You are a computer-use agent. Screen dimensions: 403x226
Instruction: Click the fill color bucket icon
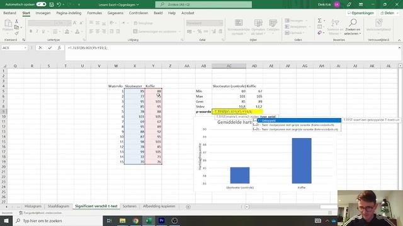tap(67, 31)
